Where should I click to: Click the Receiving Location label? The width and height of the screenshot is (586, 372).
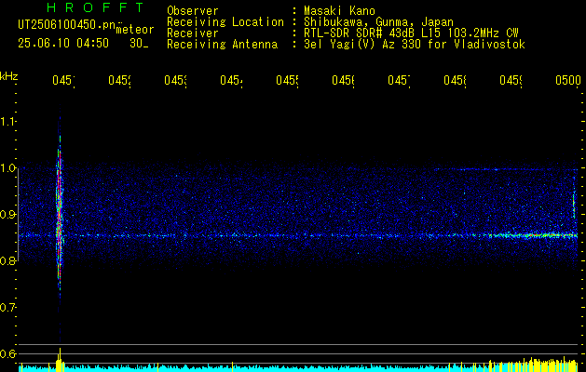[225, 21]
